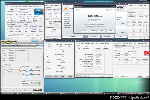
Task: Select the Beeper alert sound option
Action: [x=32, y=83]
